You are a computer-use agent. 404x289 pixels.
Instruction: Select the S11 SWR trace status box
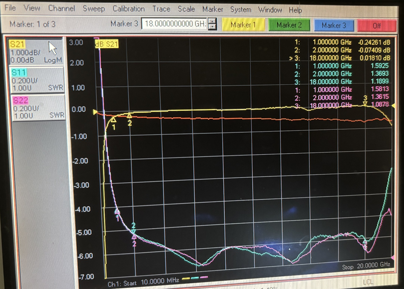coord(37,80)
